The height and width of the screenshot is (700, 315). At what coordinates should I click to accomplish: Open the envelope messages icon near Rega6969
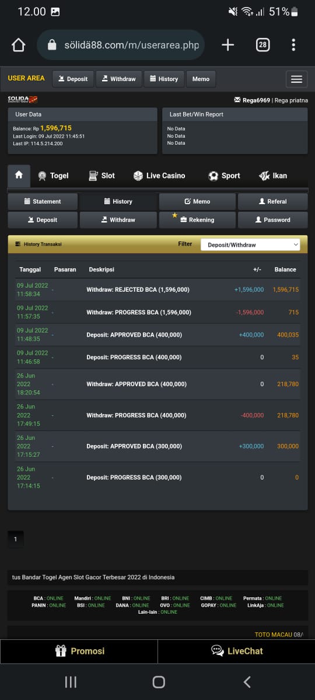(237, 100)
